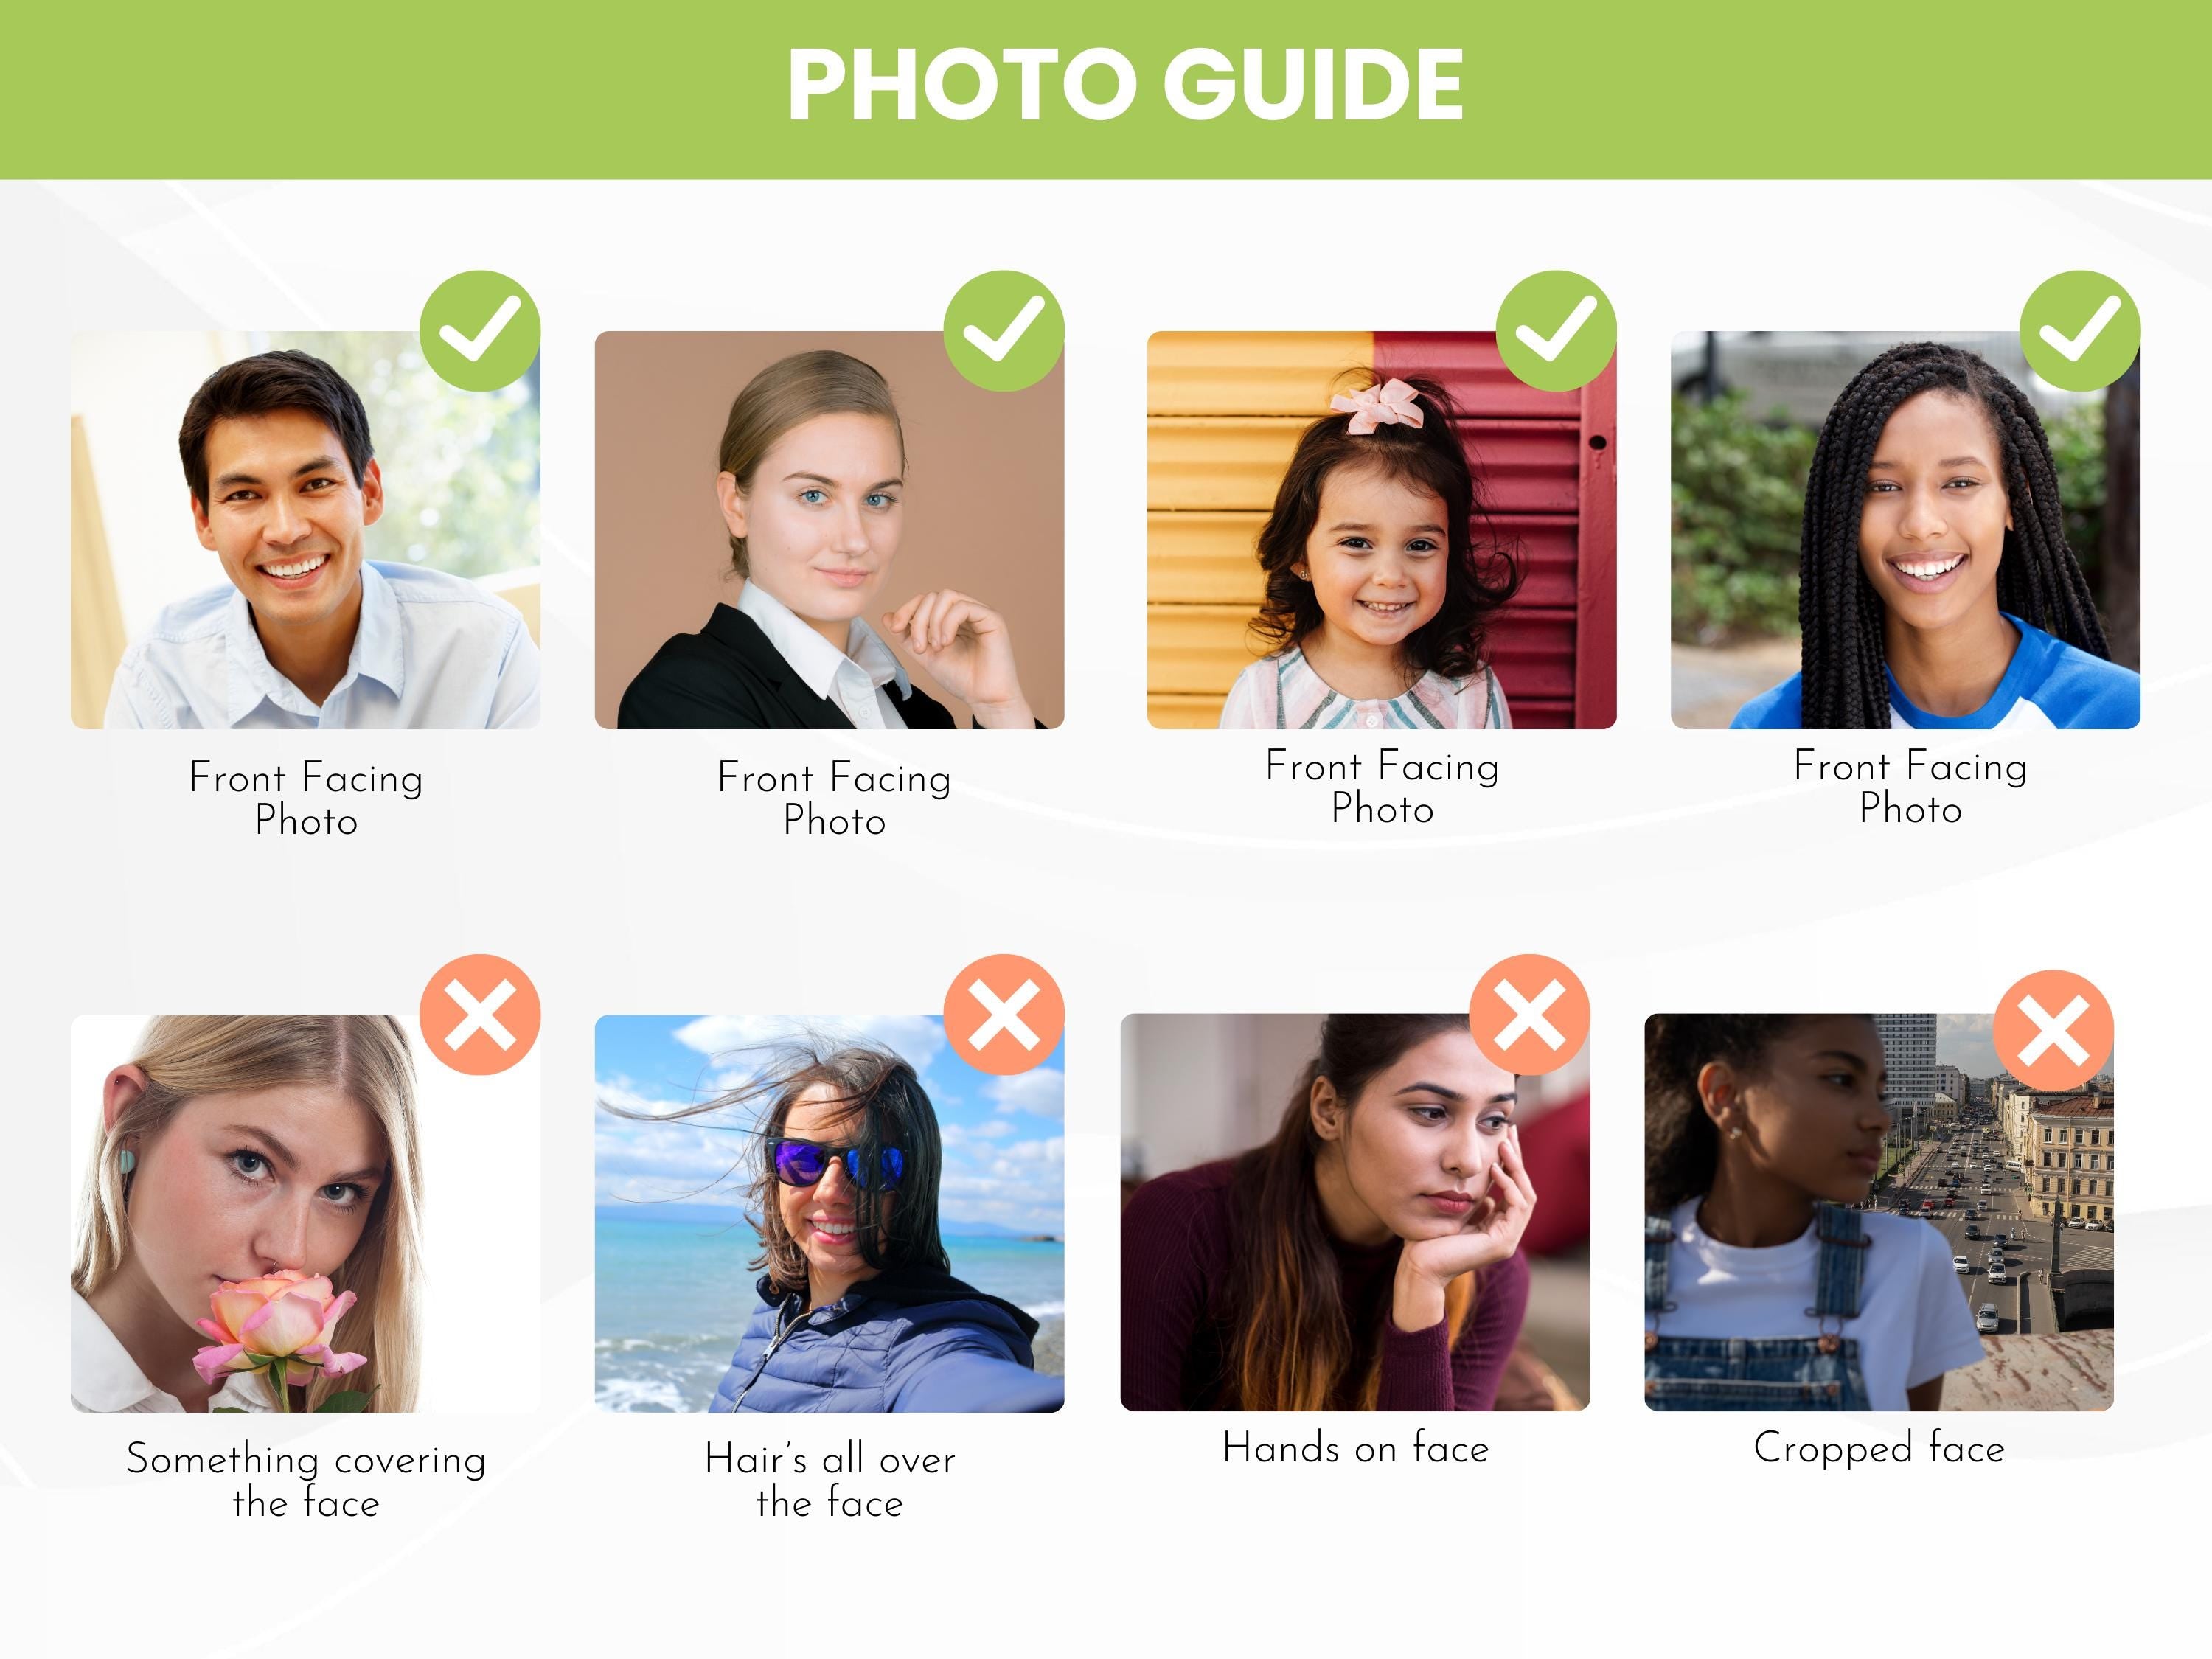Click the green checkmark above the man in the light blue shirt
2212x1659 pixels.
click(x=480, y=330)
